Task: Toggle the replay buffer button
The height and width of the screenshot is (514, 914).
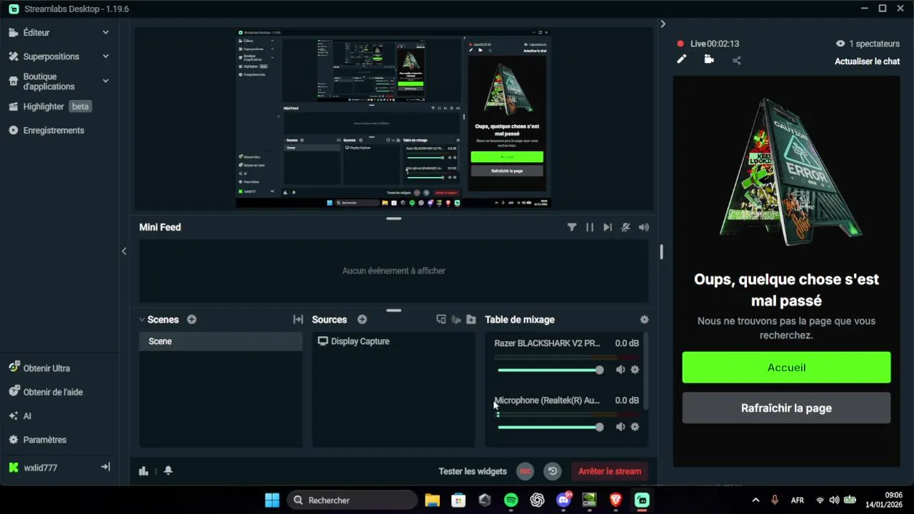Action: click(x=552, y=471)
